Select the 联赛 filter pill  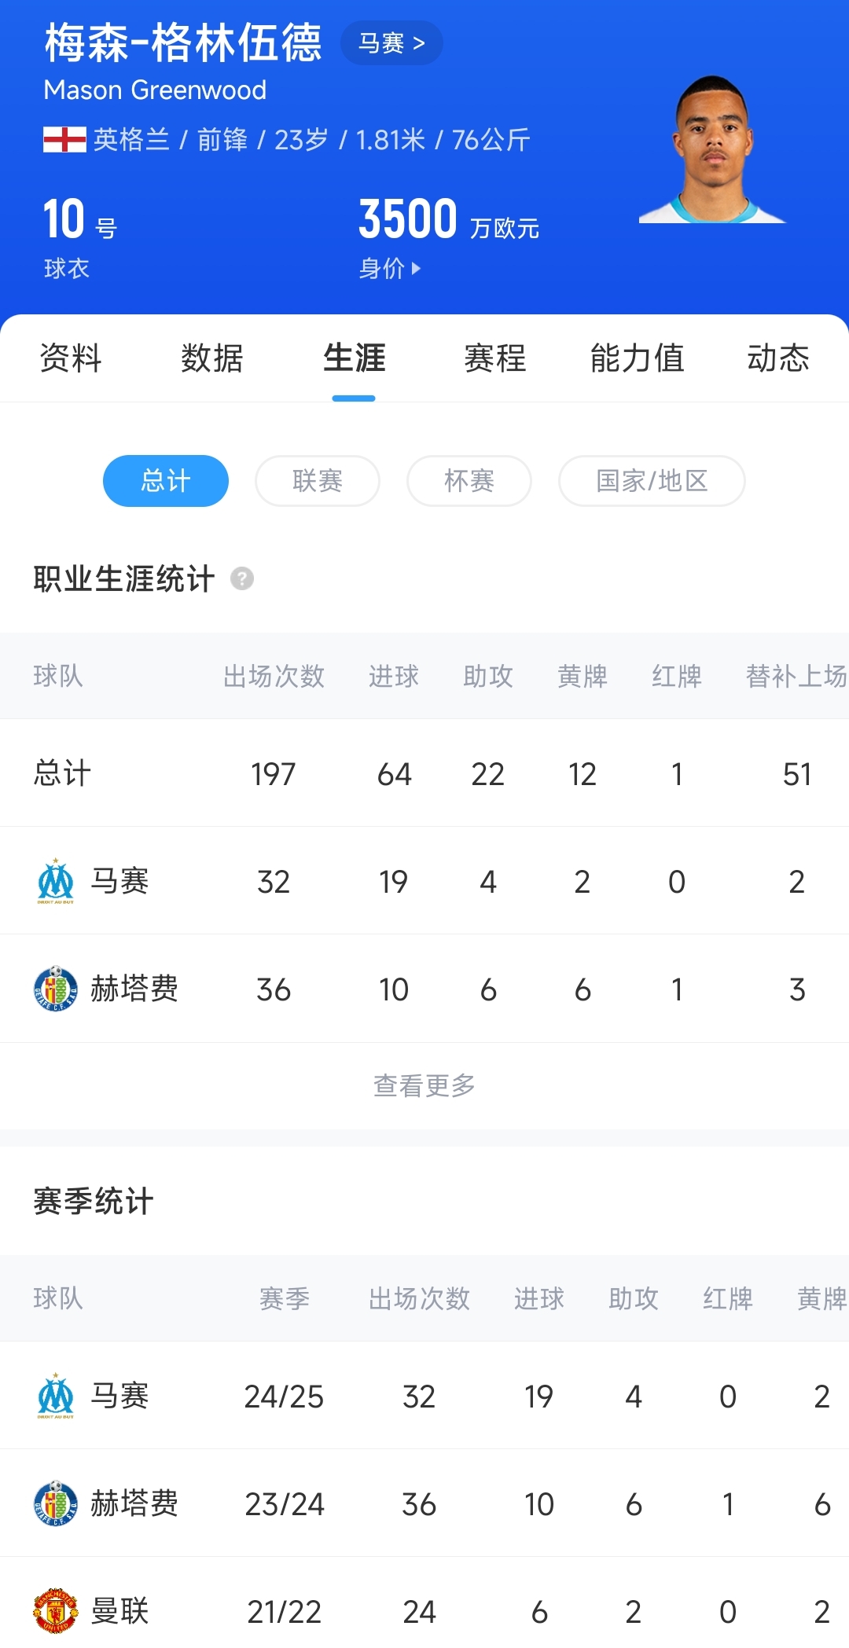point(318,481)
